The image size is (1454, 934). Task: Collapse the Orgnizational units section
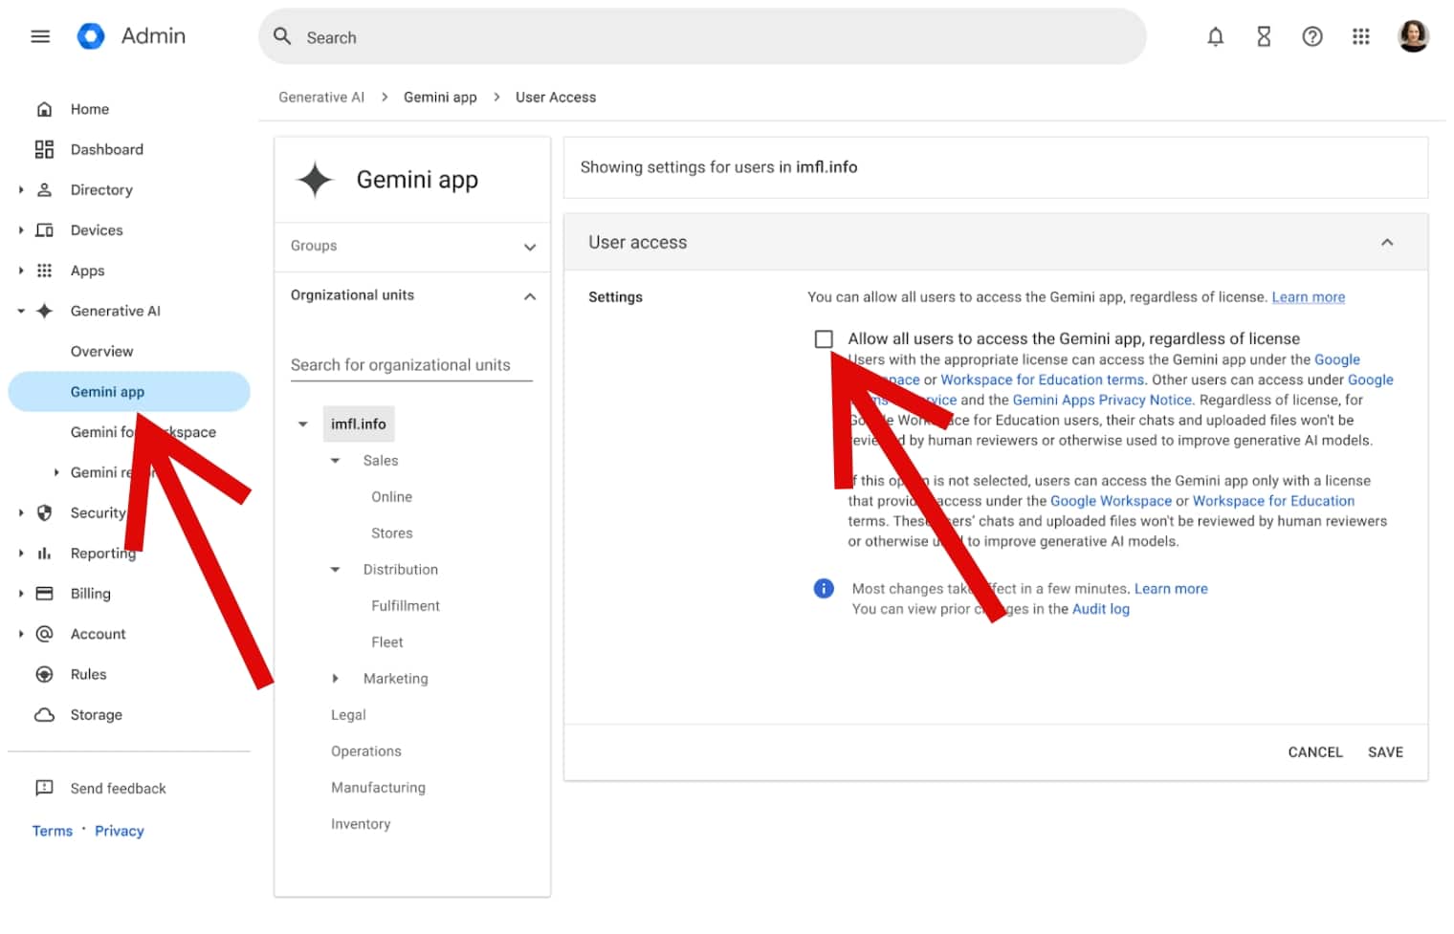coord(530,295)
